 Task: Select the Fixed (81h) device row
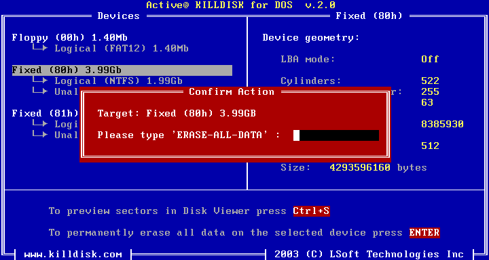[46, 114]
